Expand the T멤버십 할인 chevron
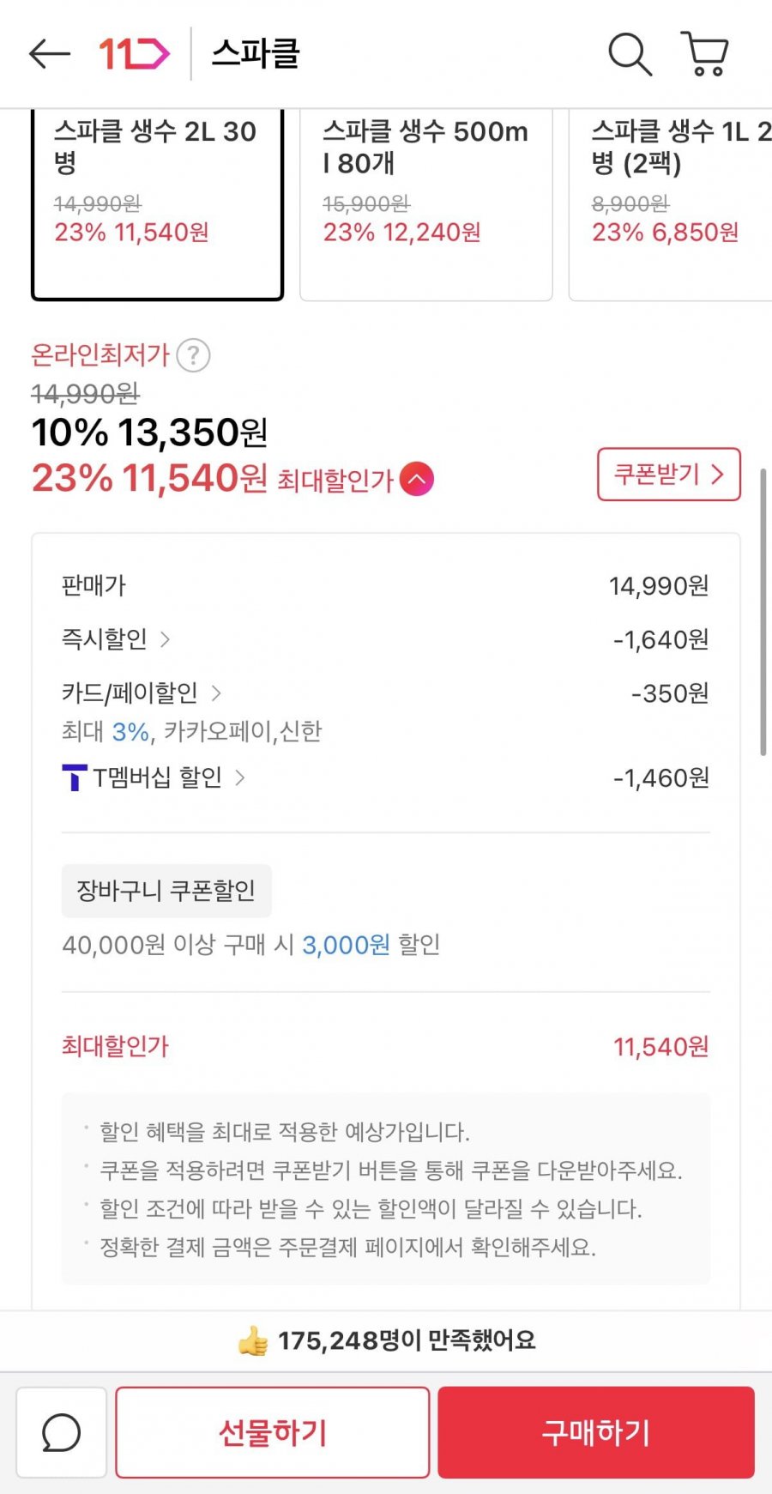772x1494 pixels. (240, 777)
